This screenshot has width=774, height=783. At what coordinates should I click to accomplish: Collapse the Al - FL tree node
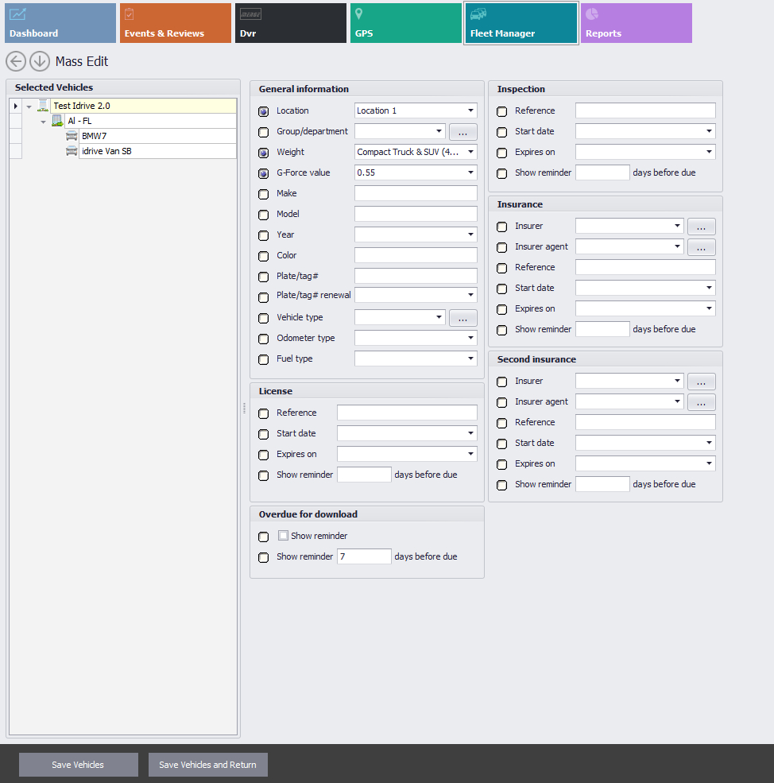click(44, 122)
